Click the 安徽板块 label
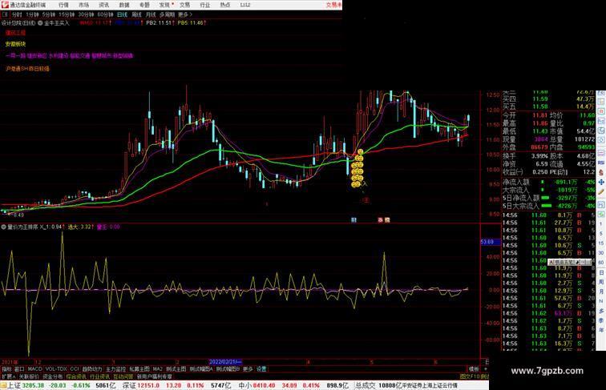 (15, 44)
